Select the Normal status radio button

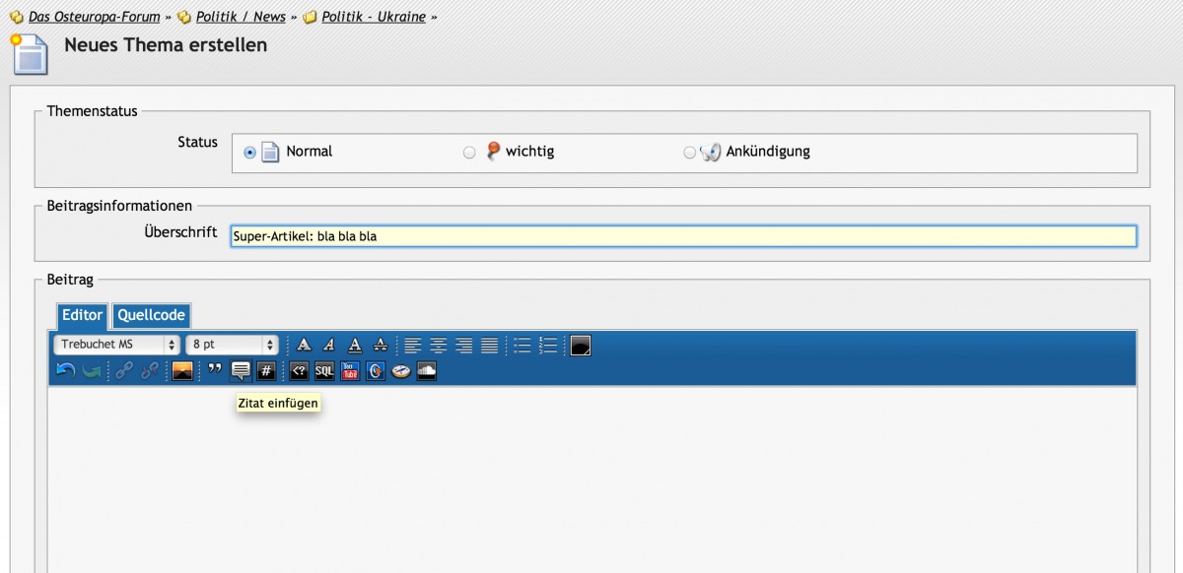(249, 153)
